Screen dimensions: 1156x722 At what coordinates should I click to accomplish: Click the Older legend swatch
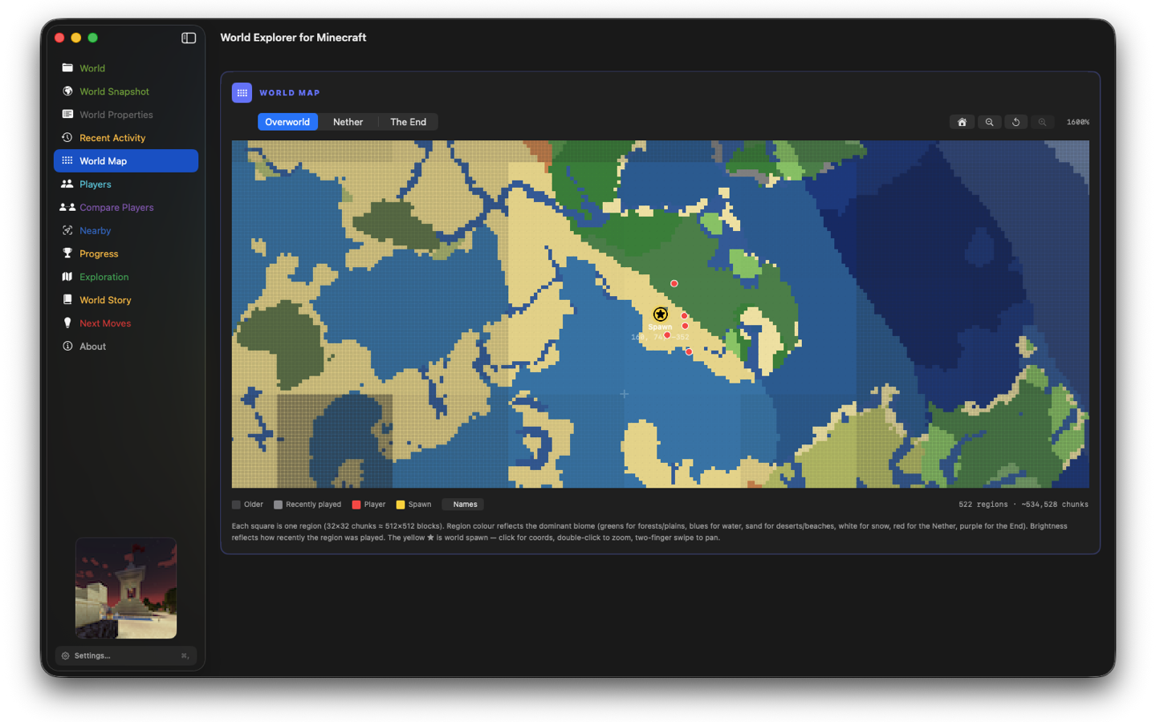tap(236, 505)
